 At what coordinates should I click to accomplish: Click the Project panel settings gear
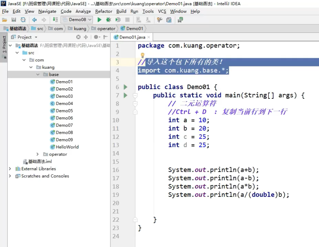[x=96, y=37]
